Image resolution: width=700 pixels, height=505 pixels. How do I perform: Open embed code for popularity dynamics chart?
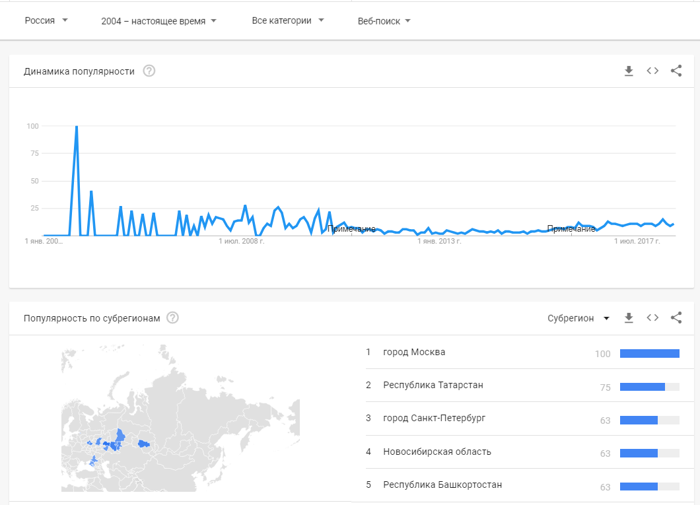(652, 71)
